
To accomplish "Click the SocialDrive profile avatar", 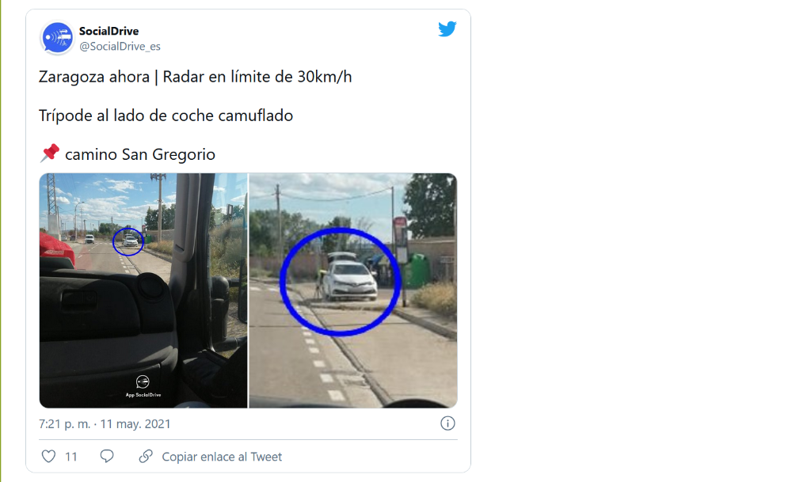I will pyautogui.click(x=57, y=38).
